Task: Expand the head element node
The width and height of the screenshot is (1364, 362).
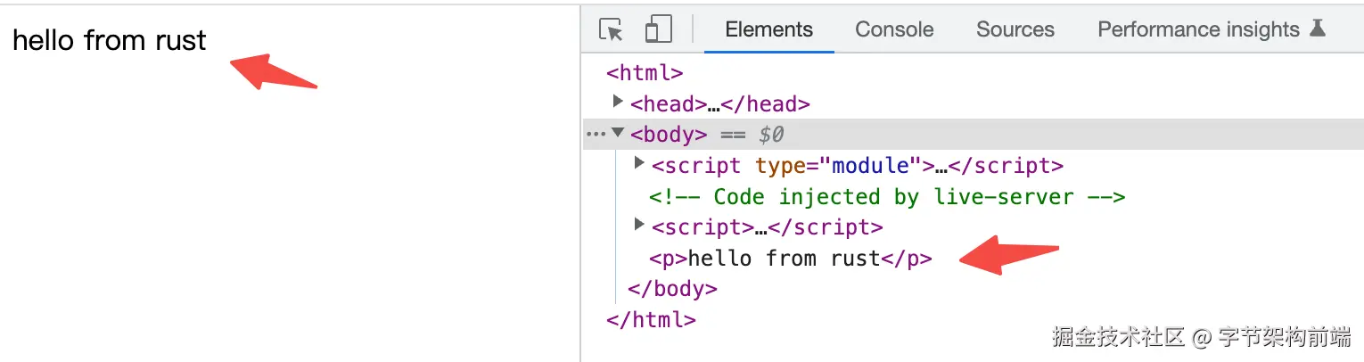Action: click(x=619, y=102)
